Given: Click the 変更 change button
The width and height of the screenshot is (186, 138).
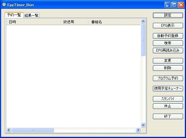Looking at the screenshot, I should point(168,61).
